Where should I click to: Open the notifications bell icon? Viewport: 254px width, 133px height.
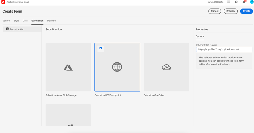(244, 2)
